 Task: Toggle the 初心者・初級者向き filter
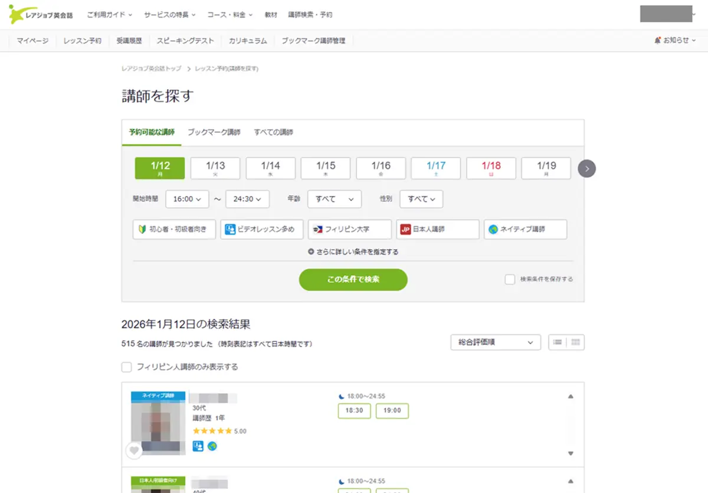click(x=174, y=230)
